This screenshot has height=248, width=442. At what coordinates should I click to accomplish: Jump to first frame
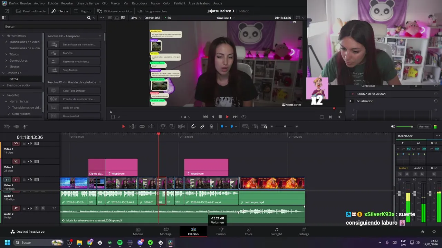pyautogui.click(x=205, y=117)
